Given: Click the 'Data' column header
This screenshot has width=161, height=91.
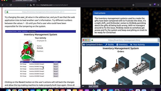Looking at the screenshot, I should point(31,62).
